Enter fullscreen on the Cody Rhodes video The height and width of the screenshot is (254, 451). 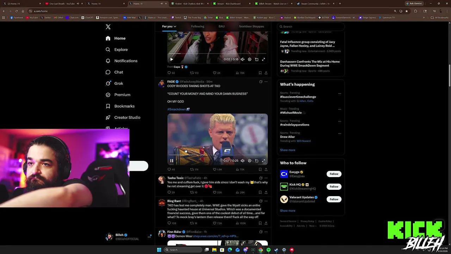pyautogui.click(x=263, y=161)
